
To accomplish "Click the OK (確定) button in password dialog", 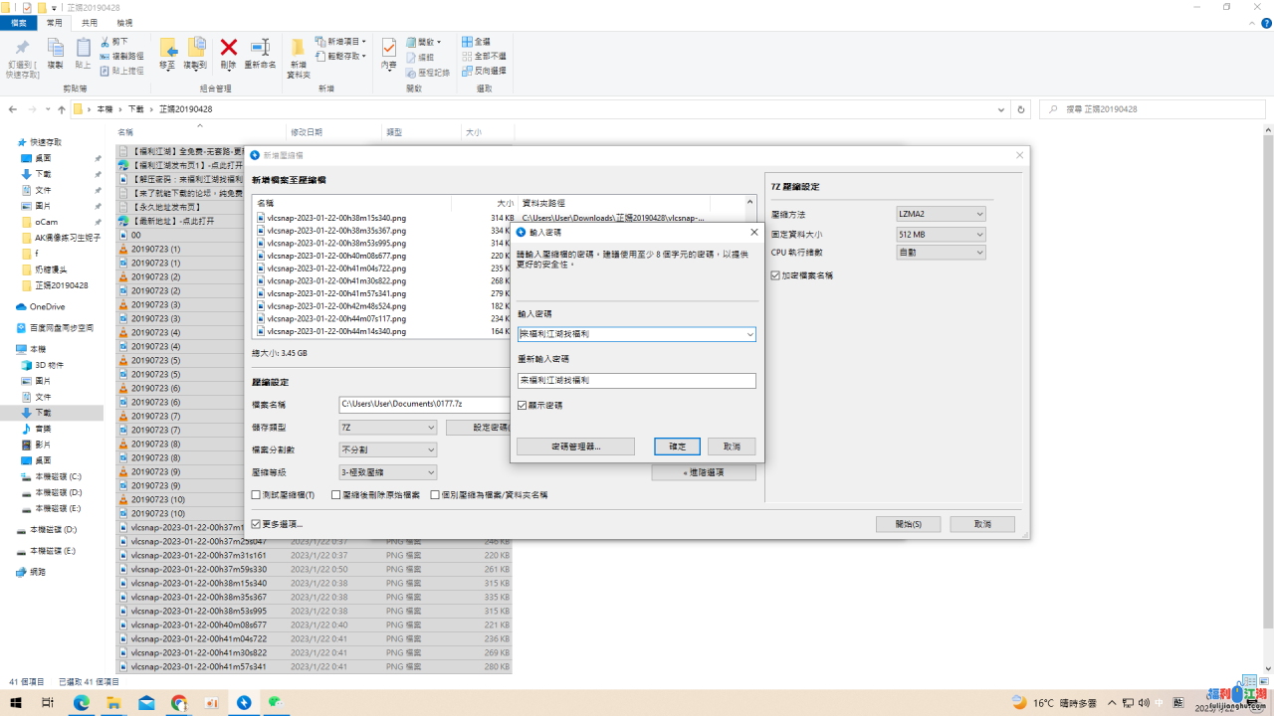I will [677, 447].
